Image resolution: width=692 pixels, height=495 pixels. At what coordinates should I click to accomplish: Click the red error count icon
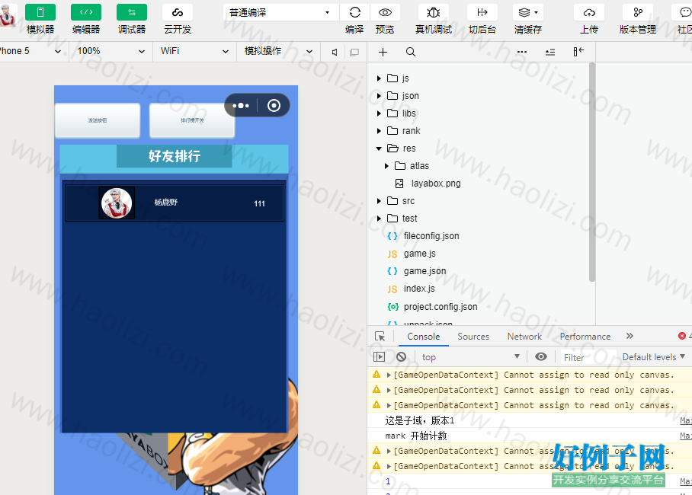[x=682, y=336]
